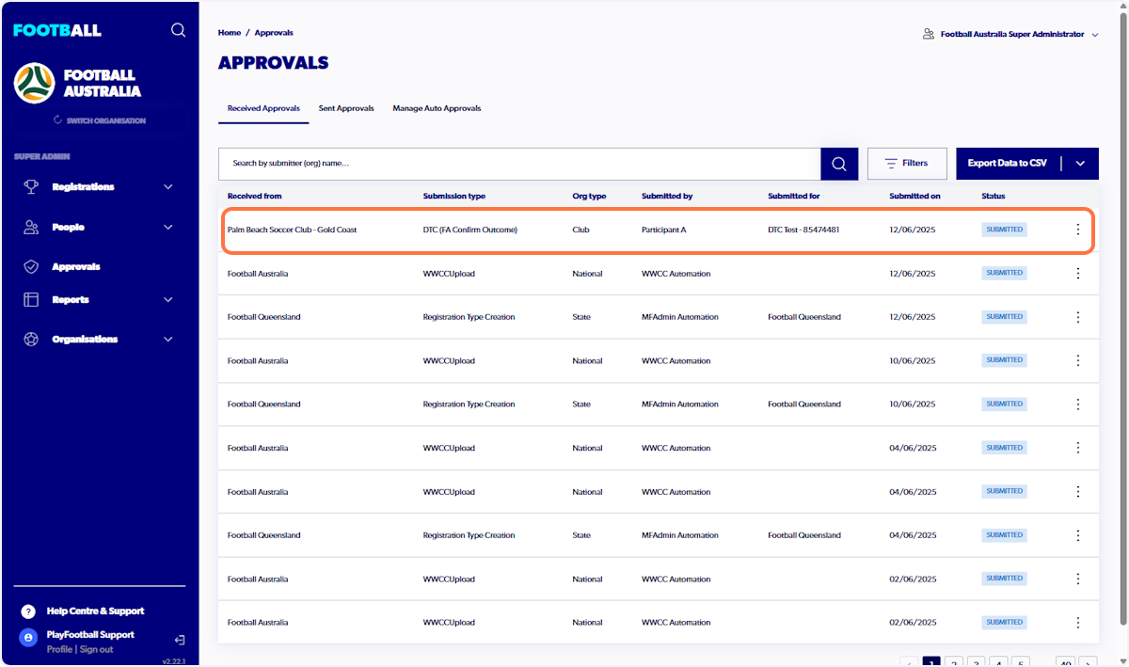
Task: Click WWCCUpload in Football Australia 10/06/2025 row
Action: pos(450,361)
